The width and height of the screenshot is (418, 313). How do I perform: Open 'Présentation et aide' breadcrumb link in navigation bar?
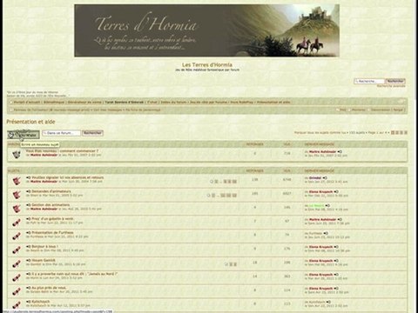click(273, 103)
